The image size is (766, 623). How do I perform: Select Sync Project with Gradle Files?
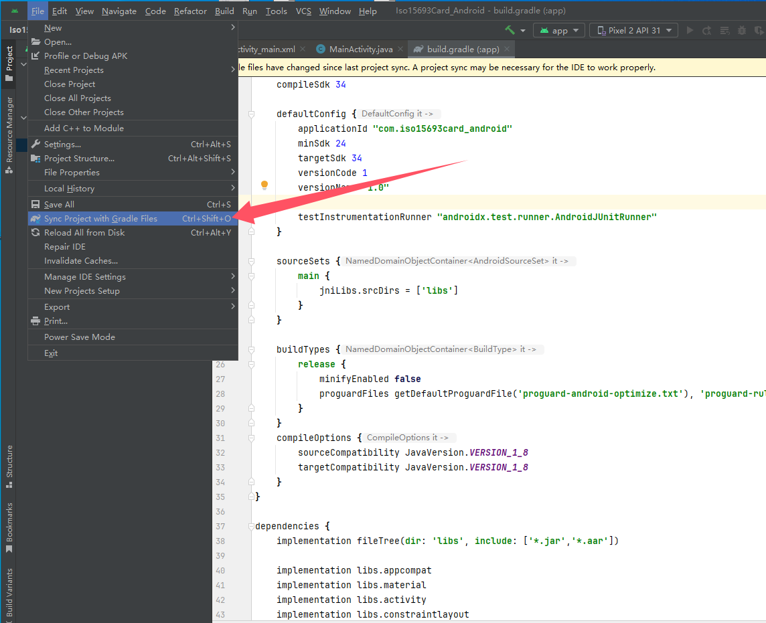tap(100, 219)
